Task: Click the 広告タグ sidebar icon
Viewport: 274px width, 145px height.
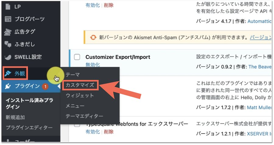Action: coord(8,32)
